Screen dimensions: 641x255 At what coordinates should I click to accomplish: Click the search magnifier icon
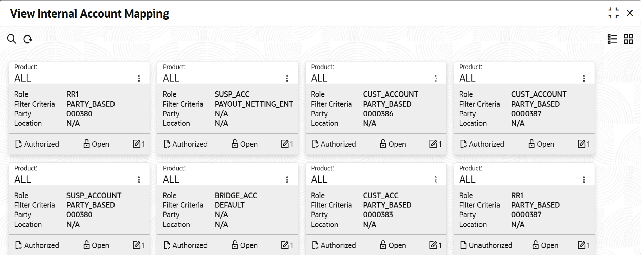[11, 39]
